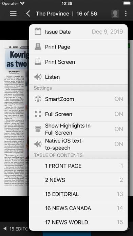Tap the Dec 9, 2019 date value

pyautogui.click(x=108, y=32)
